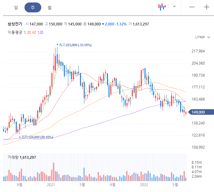Click the 204,360 price axis label
Image resolution: width=214 pixels, height=192 pixels.
coord(198,63)
